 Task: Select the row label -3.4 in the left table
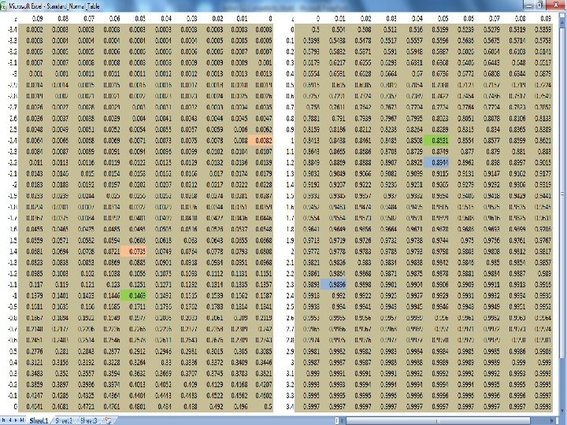tap(13, 30)
